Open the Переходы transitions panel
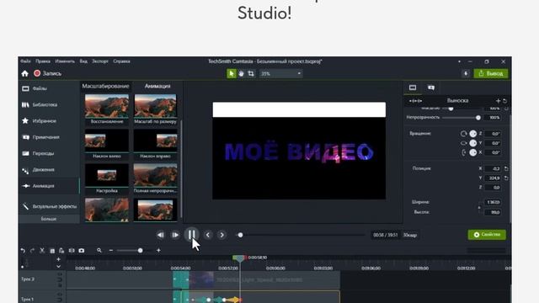Image resolution: width=539 pixels, height=303 pixels. 49,153
